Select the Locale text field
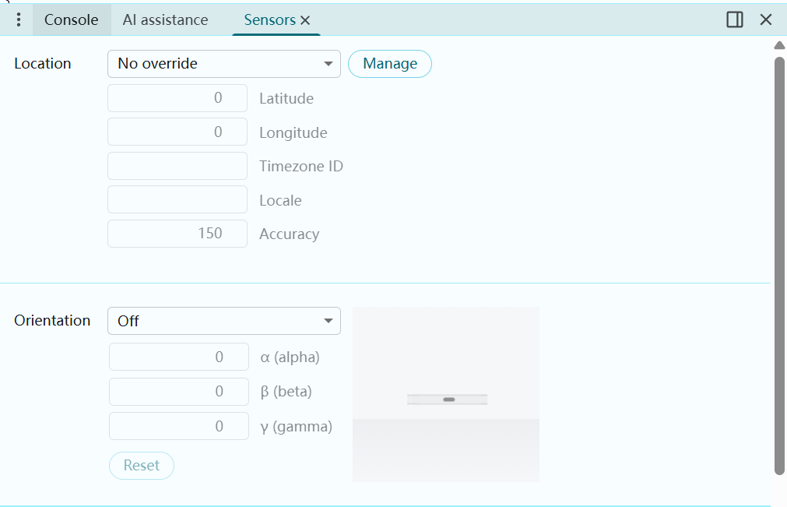 177,200
